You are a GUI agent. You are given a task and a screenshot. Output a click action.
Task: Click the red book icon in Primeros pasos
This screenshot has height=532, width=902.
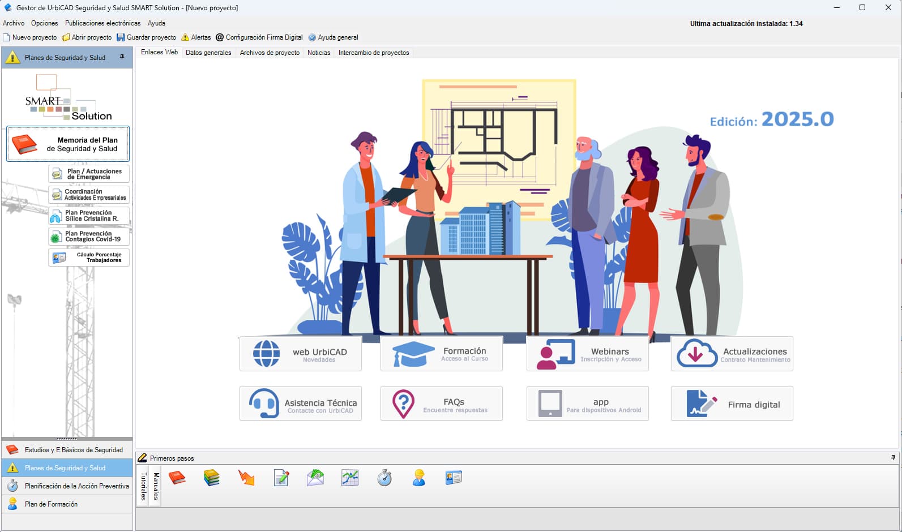[x=177, y=478]
